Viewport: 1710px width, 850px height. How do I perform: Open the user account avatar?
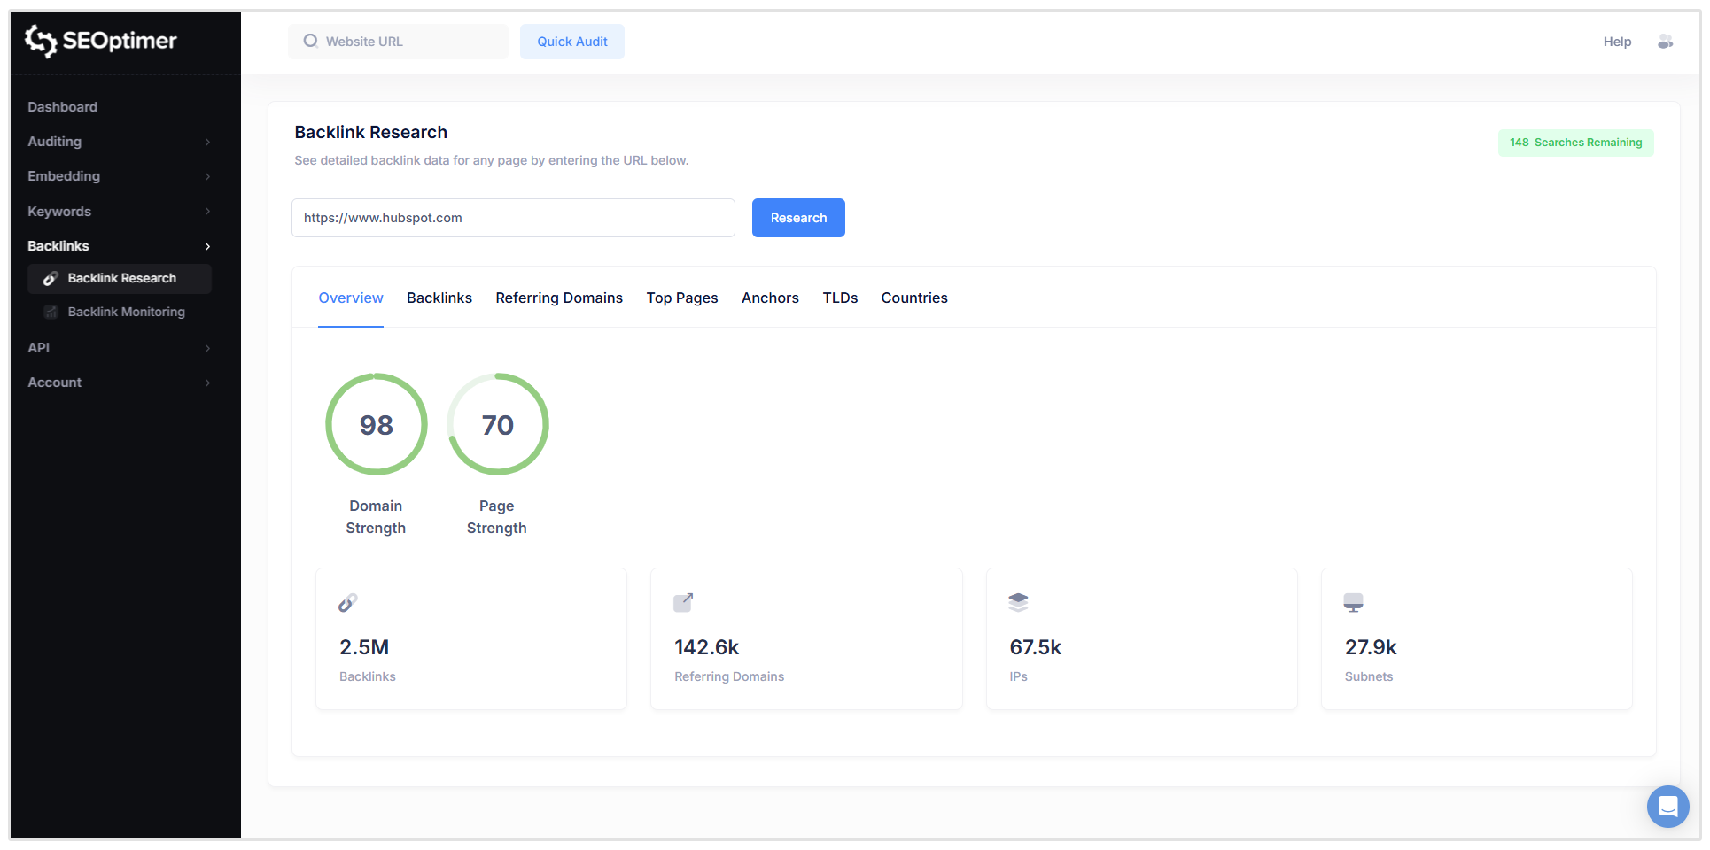coord(1667,41)
